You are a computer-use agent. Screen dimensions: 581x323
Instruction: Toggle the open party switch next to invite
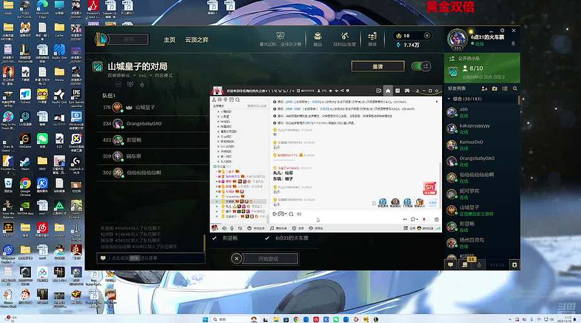point(421,67)
